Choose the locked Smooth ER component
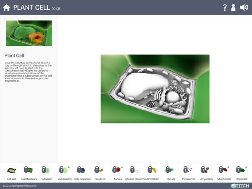Viewport: 252px width, 189px height. pos(152,170)
